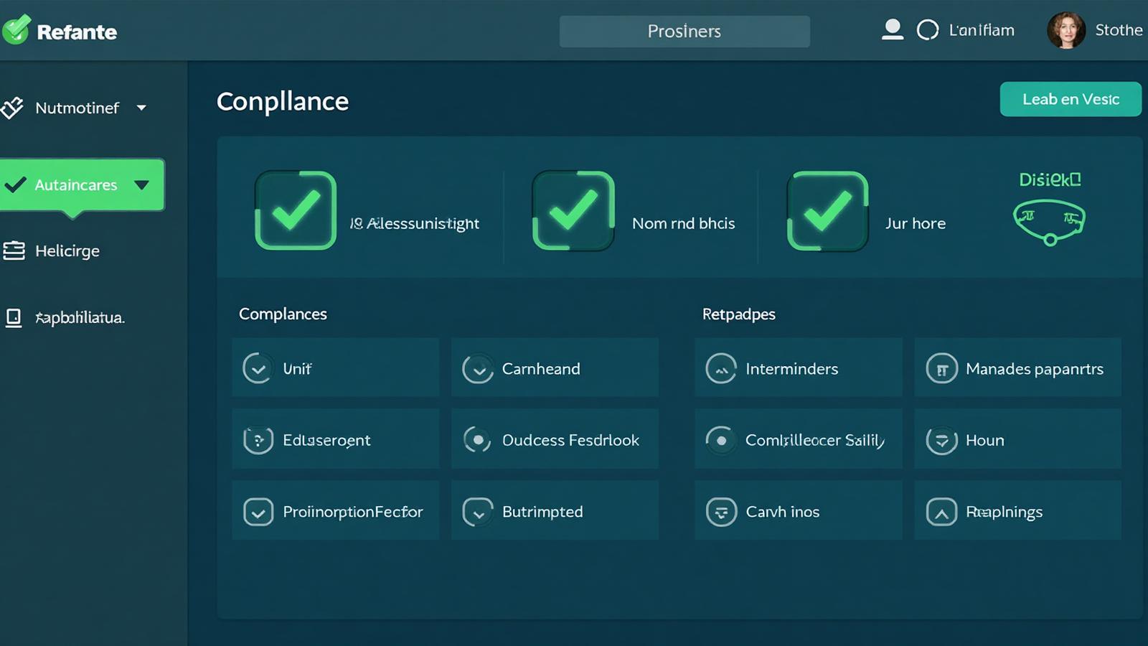Viewport: 1148px width, 646px height.
Task: Click the Reaplnings up-arrow icon
Action: tap(941, 512)
